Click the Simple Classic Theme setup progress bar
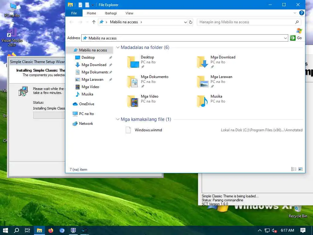313x235 pixels. (x=49, y=115)
